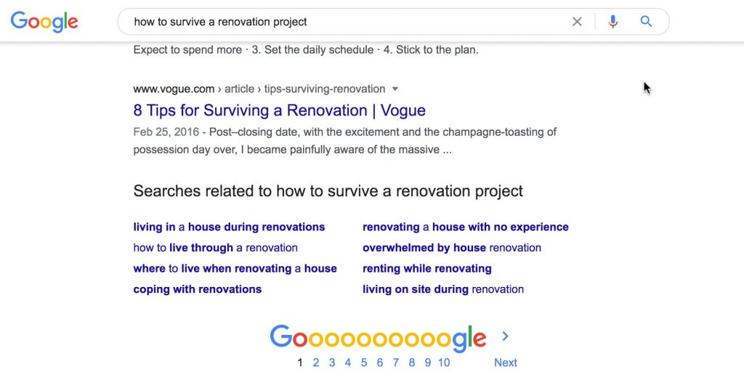Click the Google logo in header
The width and height of the screenshot is (744, 380).
coord(44,22)
